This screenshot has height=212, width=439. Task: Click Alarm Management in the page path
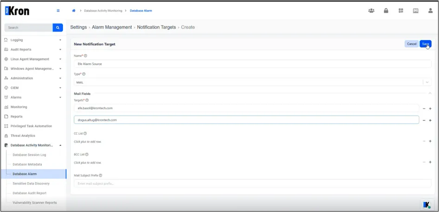point(112,27)
